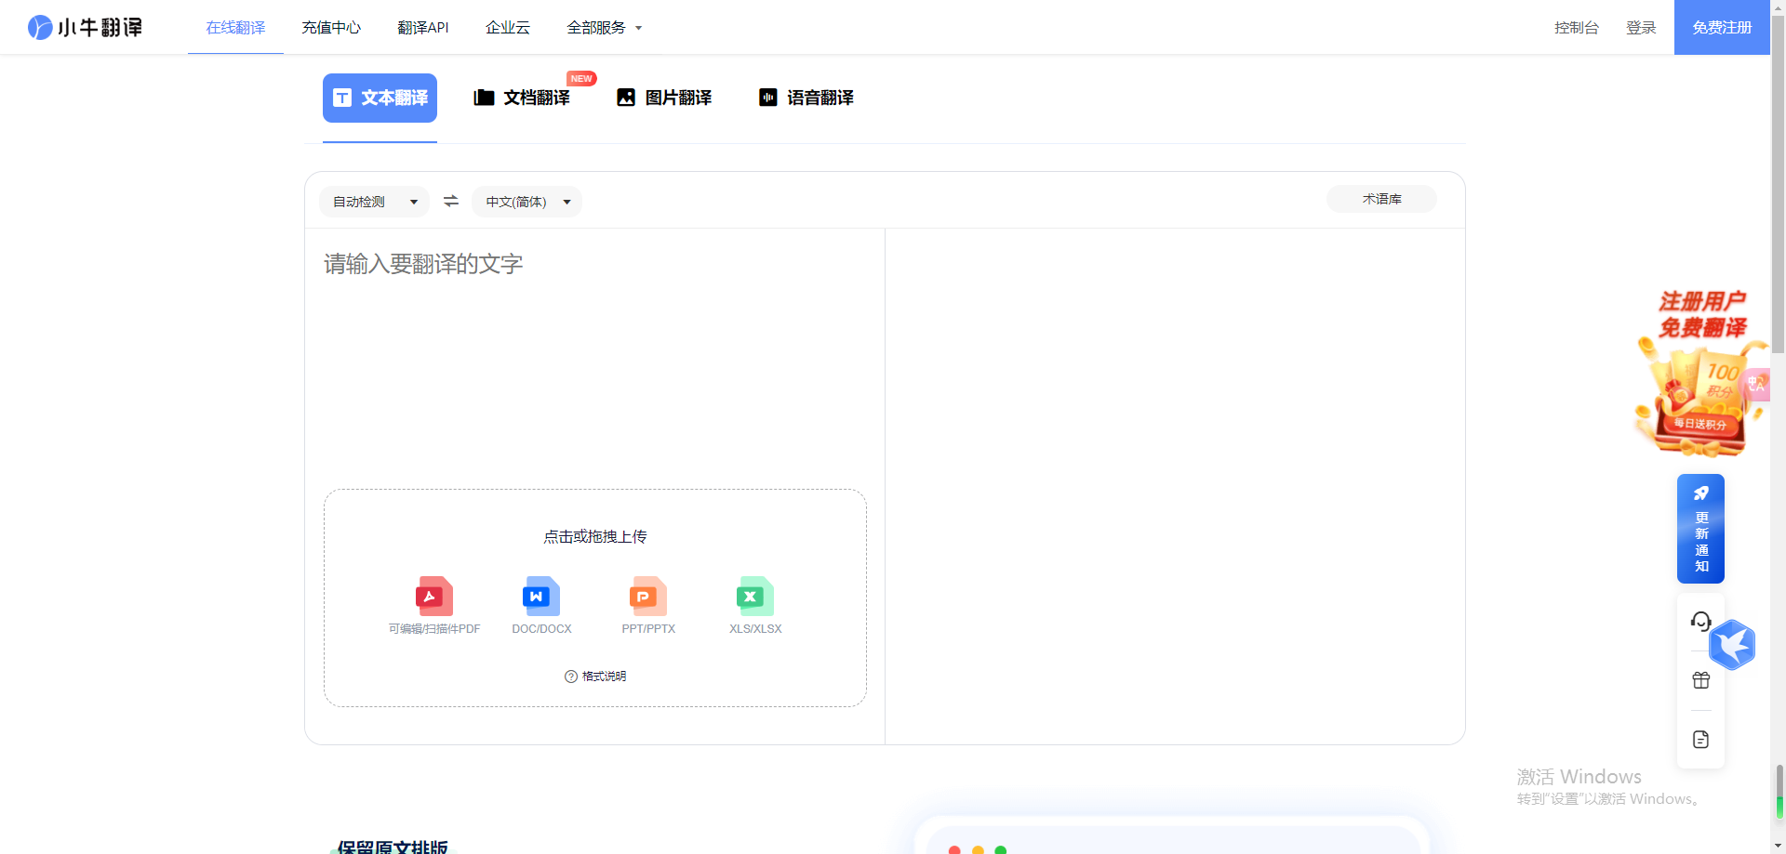Screen dimensions: 1786x854
Task: Click the page vertical scrollbar thumb
Action: tap(1778, 186)
